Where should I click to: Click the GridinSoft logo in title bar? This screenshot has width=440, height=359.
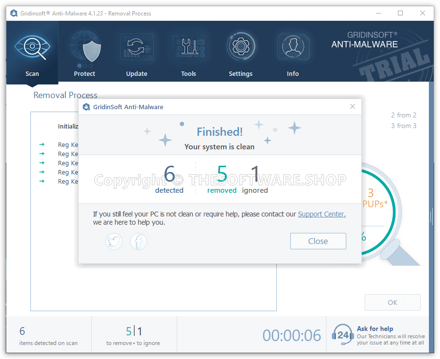[x=14, y=13]
